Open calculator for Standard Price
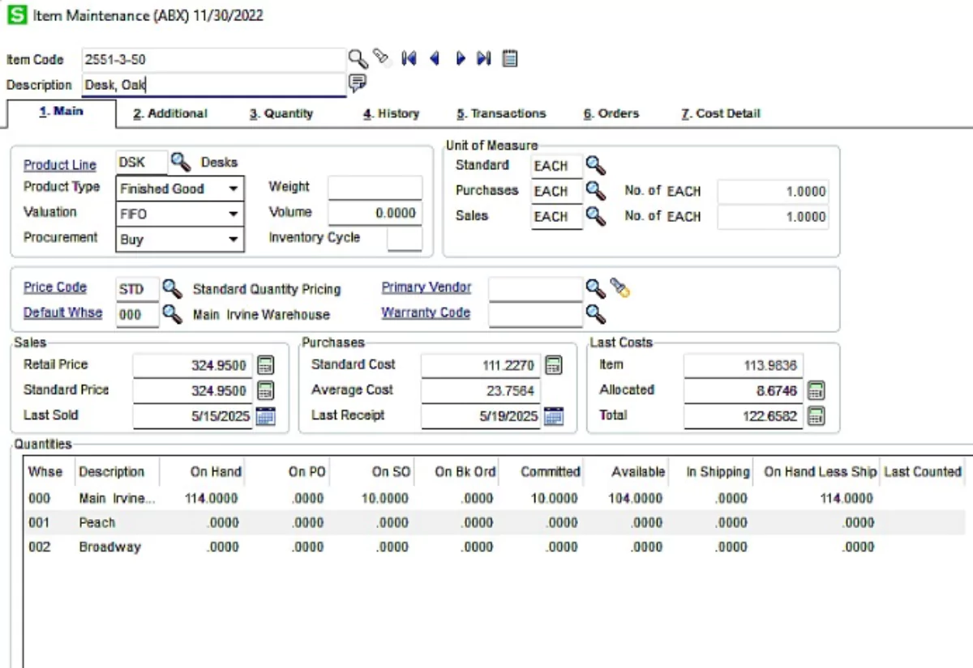 265,391
